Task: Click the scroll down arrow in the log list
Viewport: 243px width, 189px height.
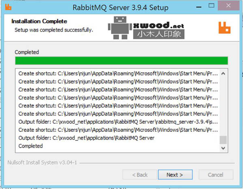Action: click(x=223, y=148)
